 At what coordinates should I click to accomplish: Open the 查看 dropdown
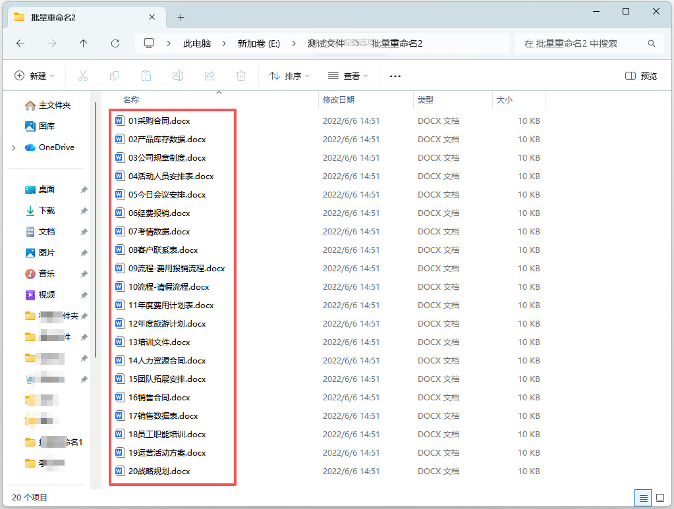point(348,76)
